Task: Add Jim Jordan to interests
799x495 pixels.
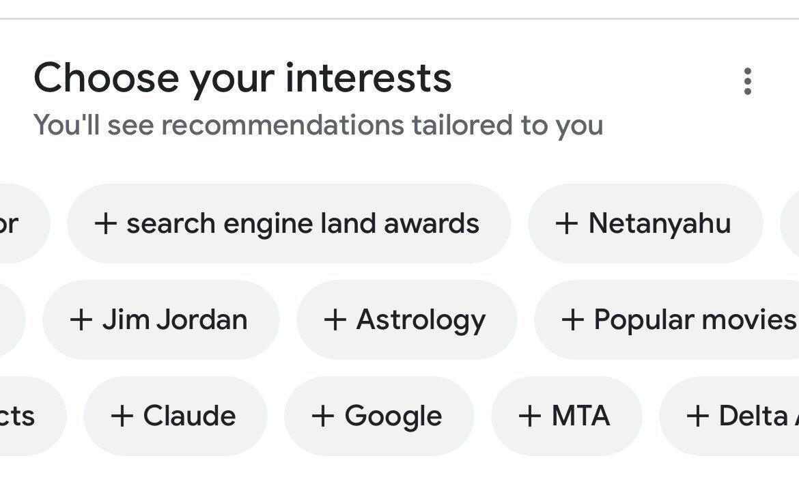Action: pos(175,320)
